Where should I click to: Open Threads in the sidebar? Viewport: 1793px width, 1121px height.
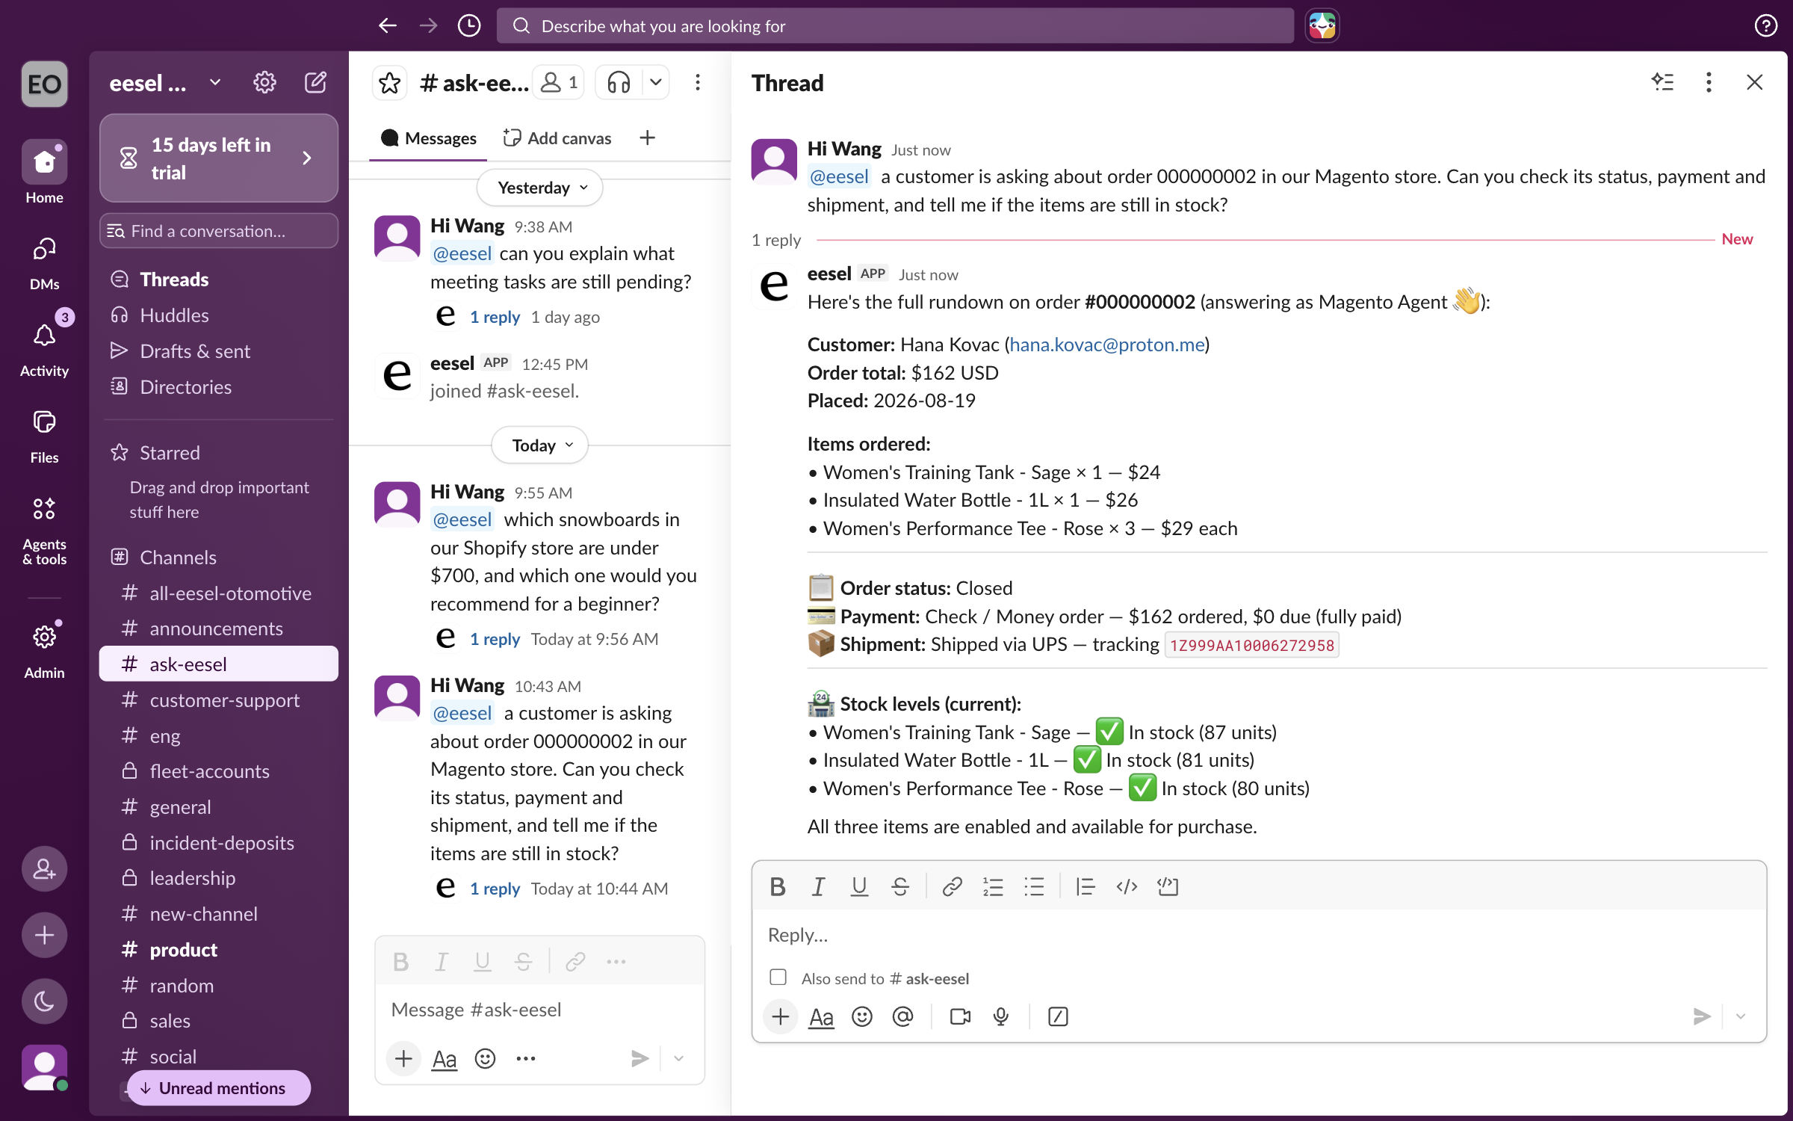[x=219, y=280]
